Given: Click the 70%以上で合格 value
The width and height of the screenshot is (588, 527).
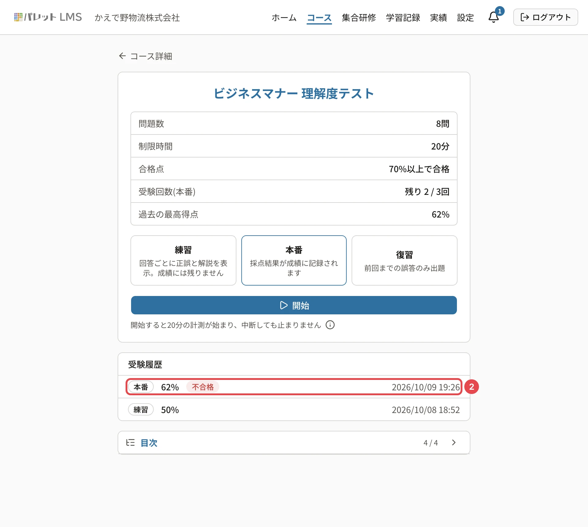Looking at the screenshot, I should pyautogui.click(x=419, y=169).
